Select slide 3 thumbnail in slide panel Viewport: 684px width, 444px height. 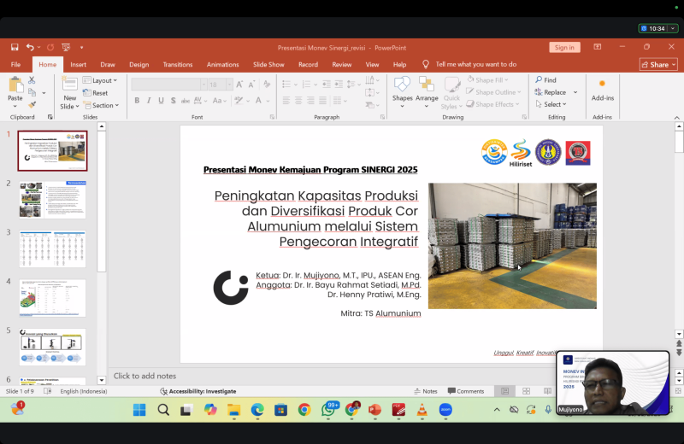pos(52,249)
